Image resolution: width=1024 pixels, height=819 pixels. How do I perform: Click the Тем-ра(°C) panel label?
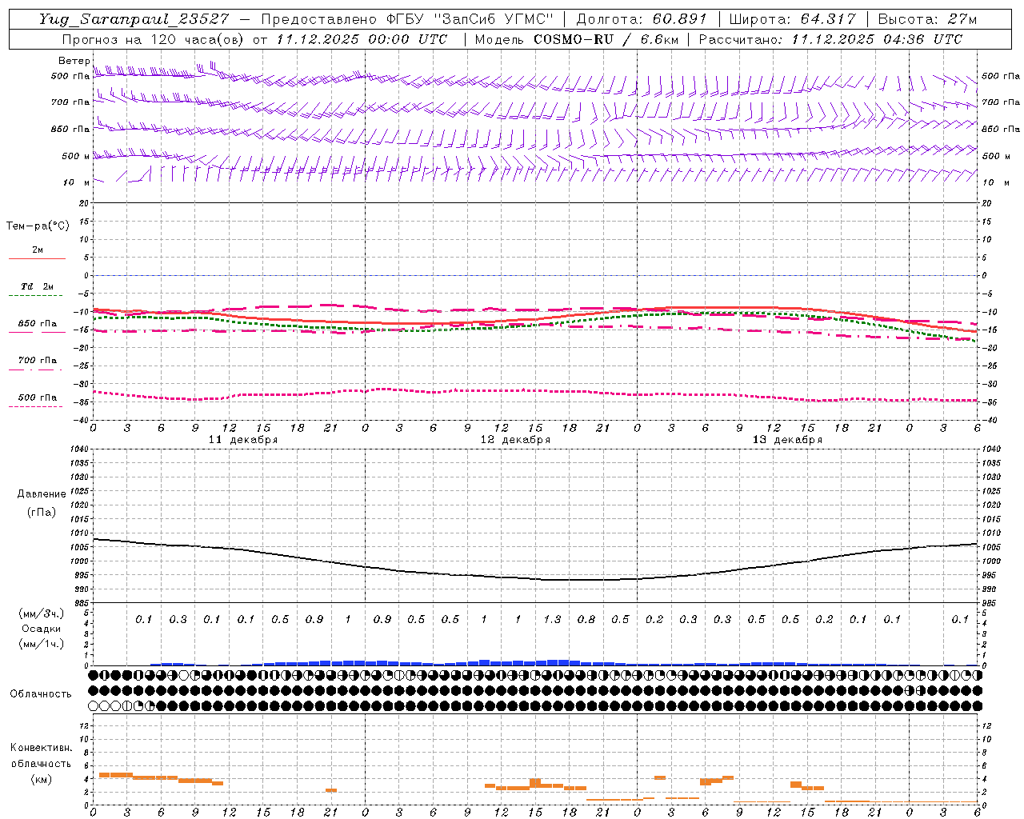tap(38, 226)
